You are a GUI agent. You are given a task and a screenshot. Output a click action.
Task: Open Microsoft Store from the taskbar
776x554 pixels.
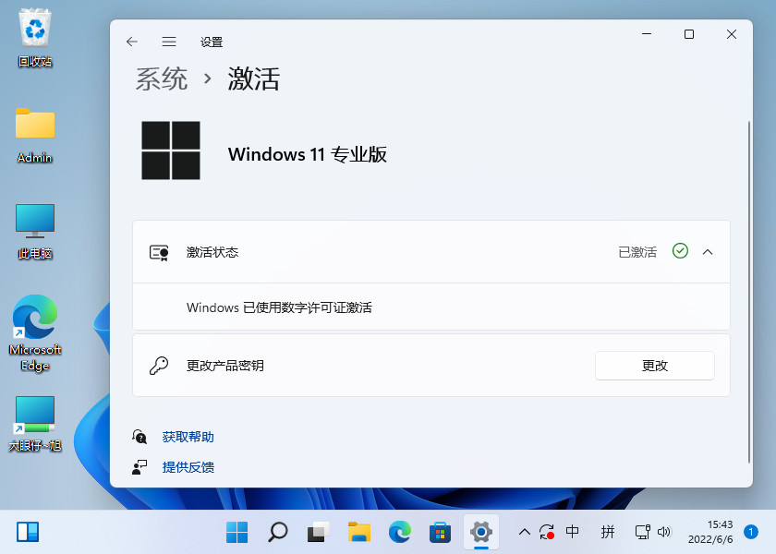point(440,532)
